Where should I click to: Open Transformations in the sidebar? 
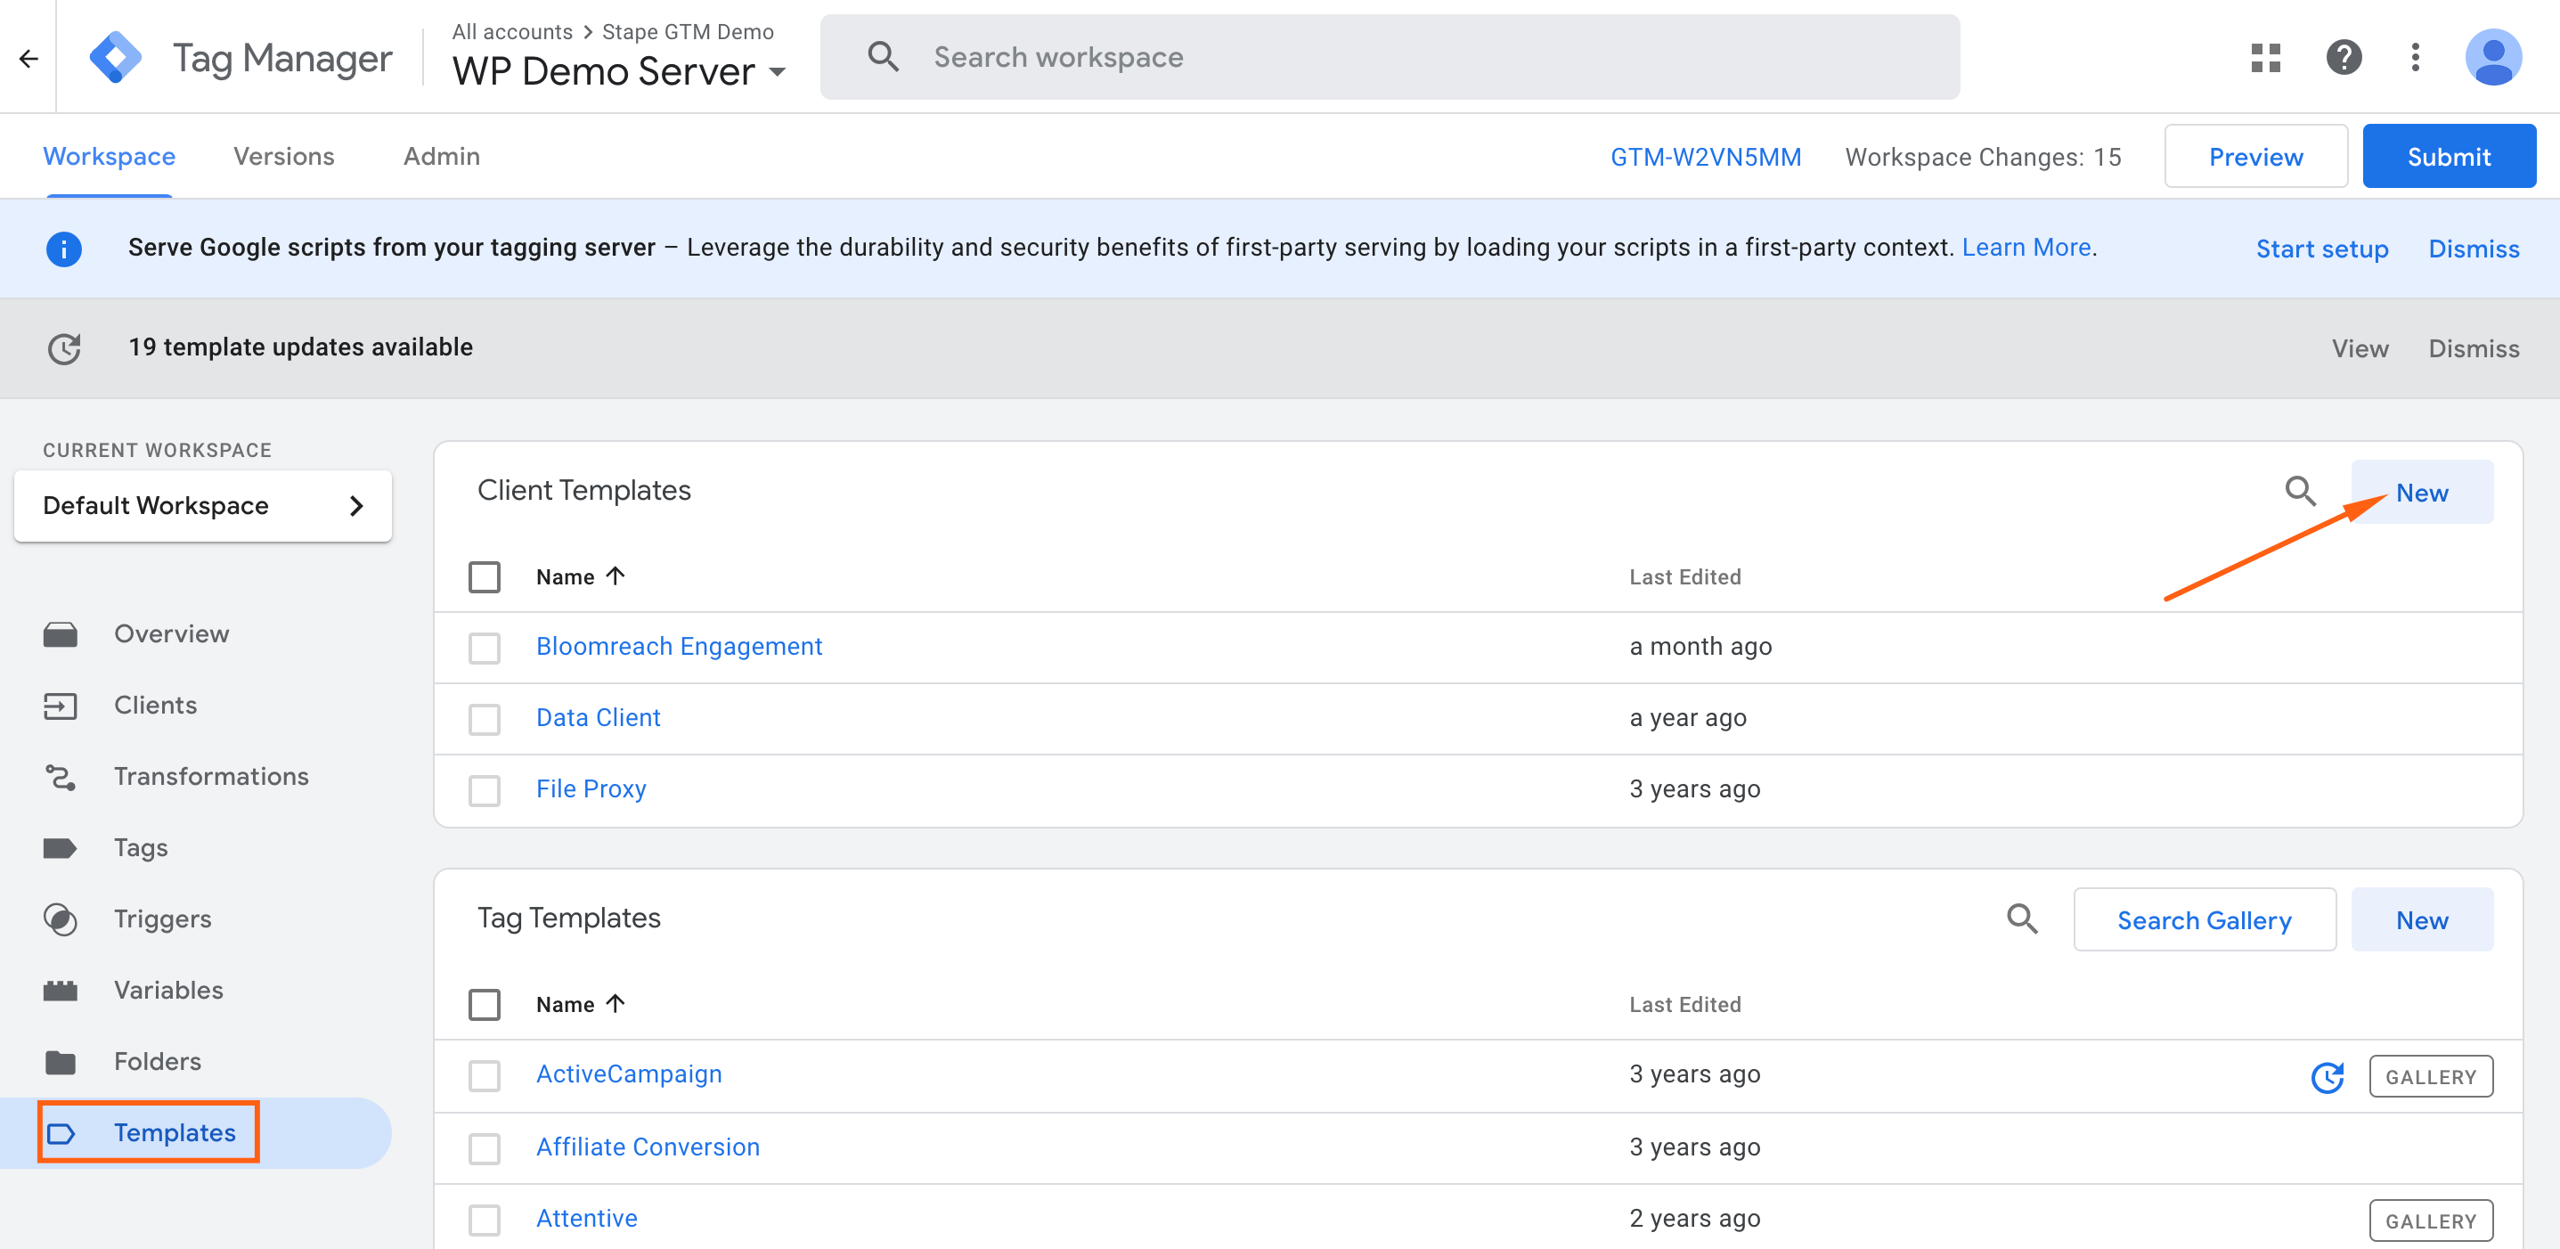click(211, 777)
